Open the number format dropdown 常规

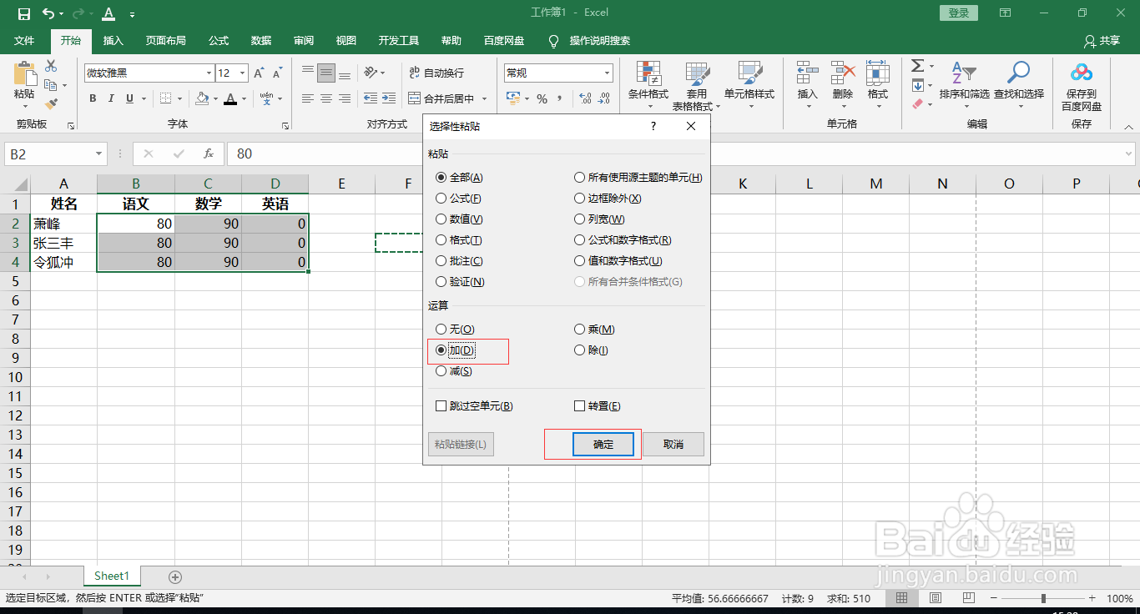click(x=607, y=73)
